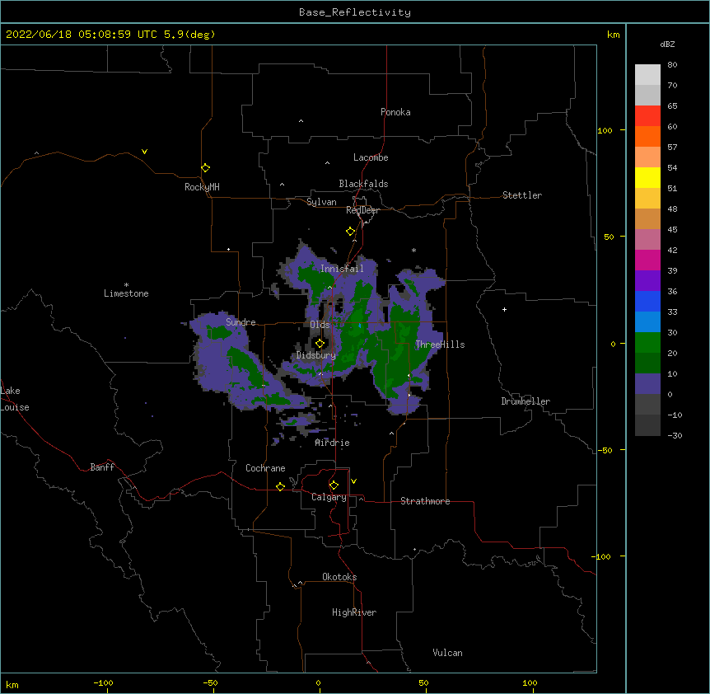Click the white plus marker west of Drumheller

pyautogui.click(x=504, y=309)
